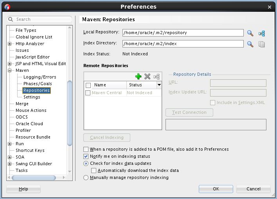Image resolution: width=277 pixels, height=199 pixels.
Task: Click the delete repository X icon
Action: click(x=147, y=77)
